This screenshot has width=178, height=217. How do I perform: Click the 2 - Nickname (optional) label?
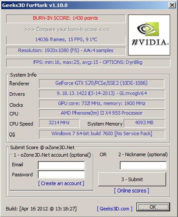[143, 154]
